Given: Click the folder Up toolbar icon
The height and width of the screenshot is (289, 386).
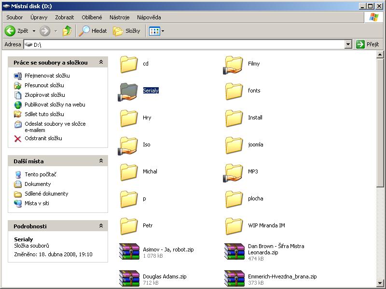Looking at the screenshot, I should tap(67, 31).
